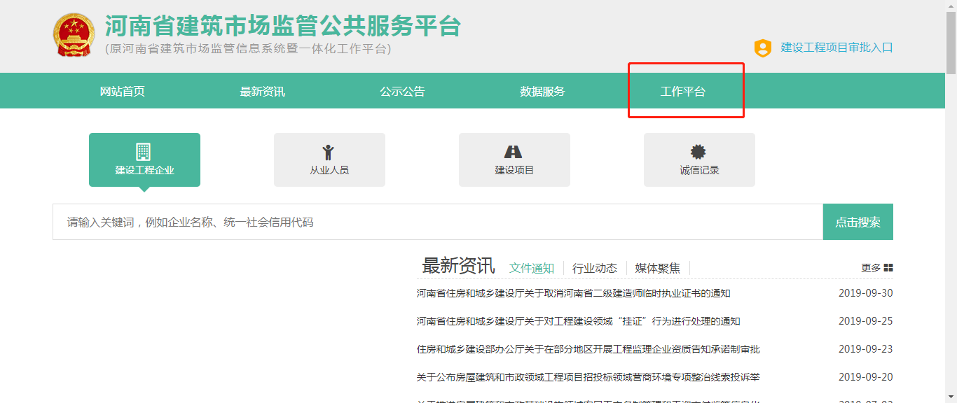The width and height of the screenshot is (957, 403).
Task: Open 建设工程项目审批入口 link
Action: tap(836, 48)
